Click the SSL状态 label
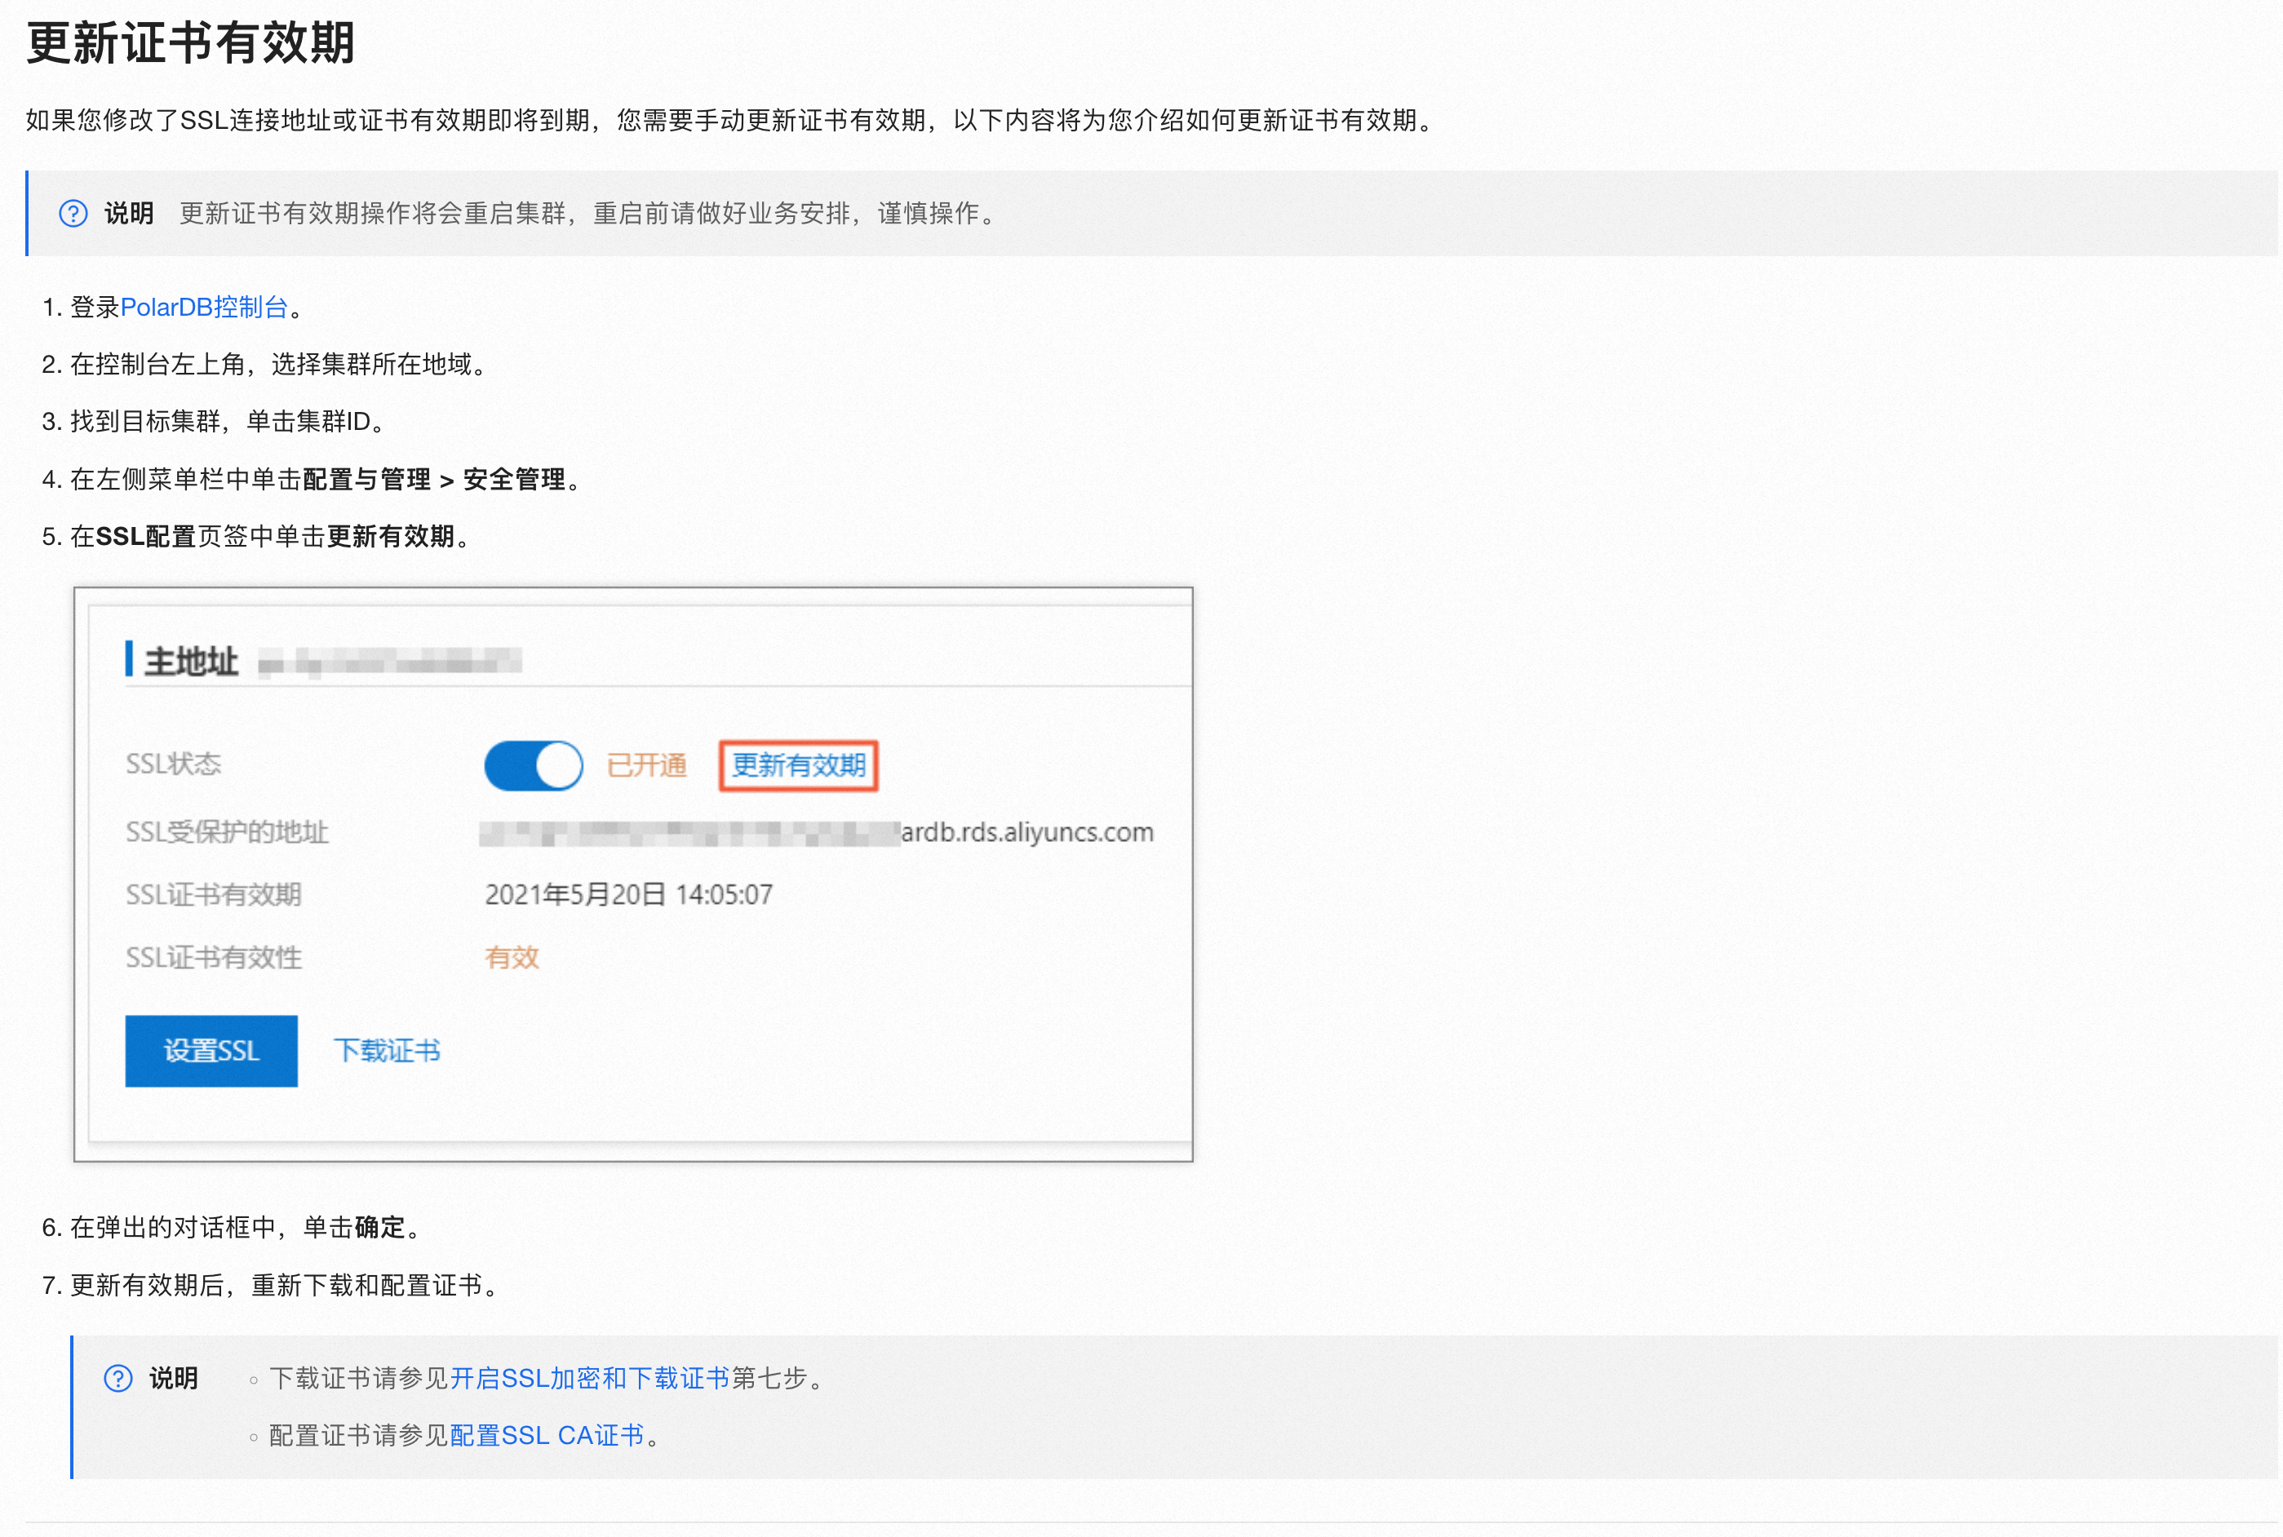Screen dimensions: 2283x1537 point(172,764)
